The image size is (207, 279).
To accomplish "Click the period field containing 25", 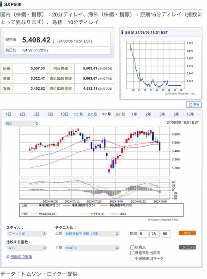I will click(x=154, y=234).
